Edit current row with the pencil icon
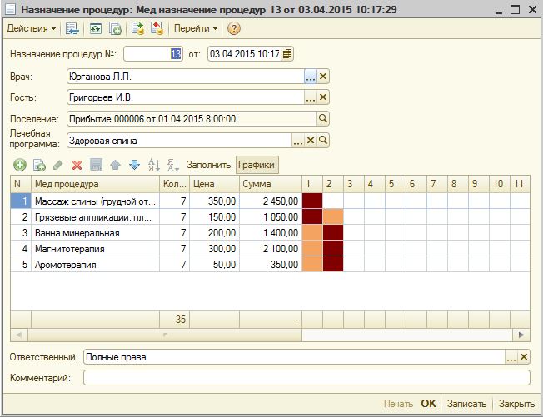This screenshot has width=543, height=417. point(57,165)
